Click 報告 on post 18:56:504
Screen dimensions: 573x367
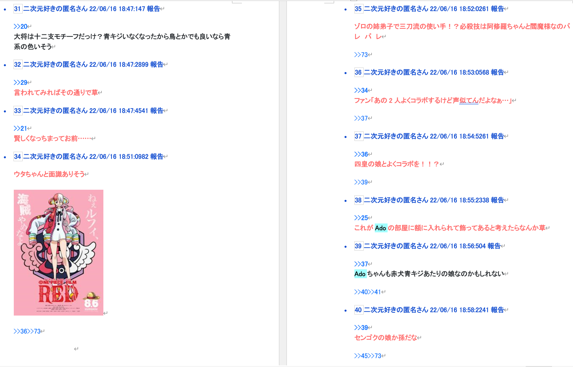point(494,246)
